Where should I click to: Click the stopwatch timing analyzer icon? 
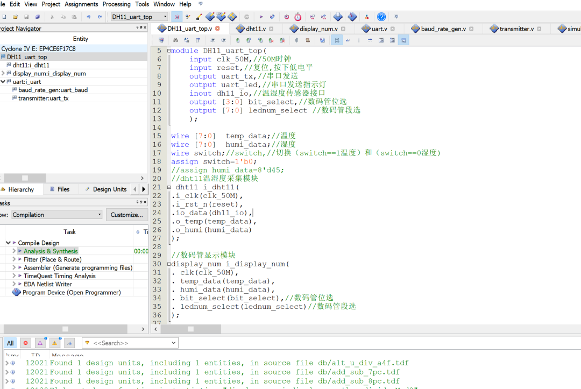[297, 17]
